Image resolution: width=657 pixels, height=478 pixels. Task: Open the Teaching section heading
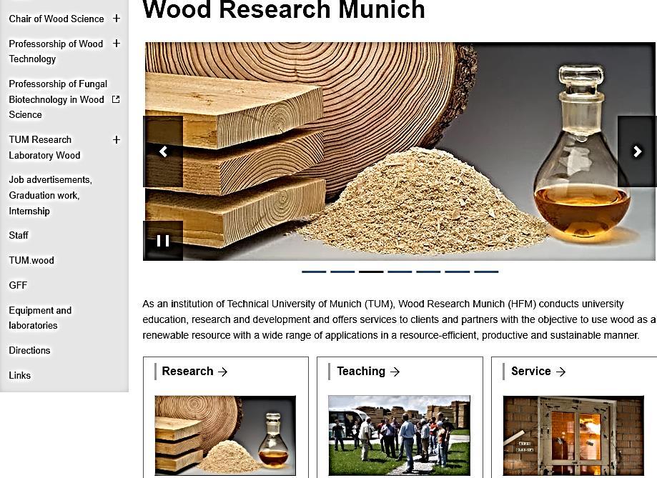[x=361, y=371]
